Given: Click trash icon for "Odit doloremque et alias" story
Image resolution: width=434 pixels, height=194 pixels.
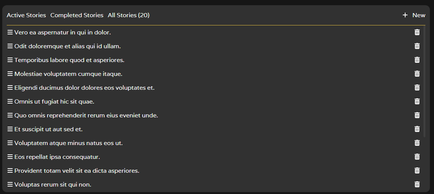Looking at the screenshot, I should (x=417, y=46).
